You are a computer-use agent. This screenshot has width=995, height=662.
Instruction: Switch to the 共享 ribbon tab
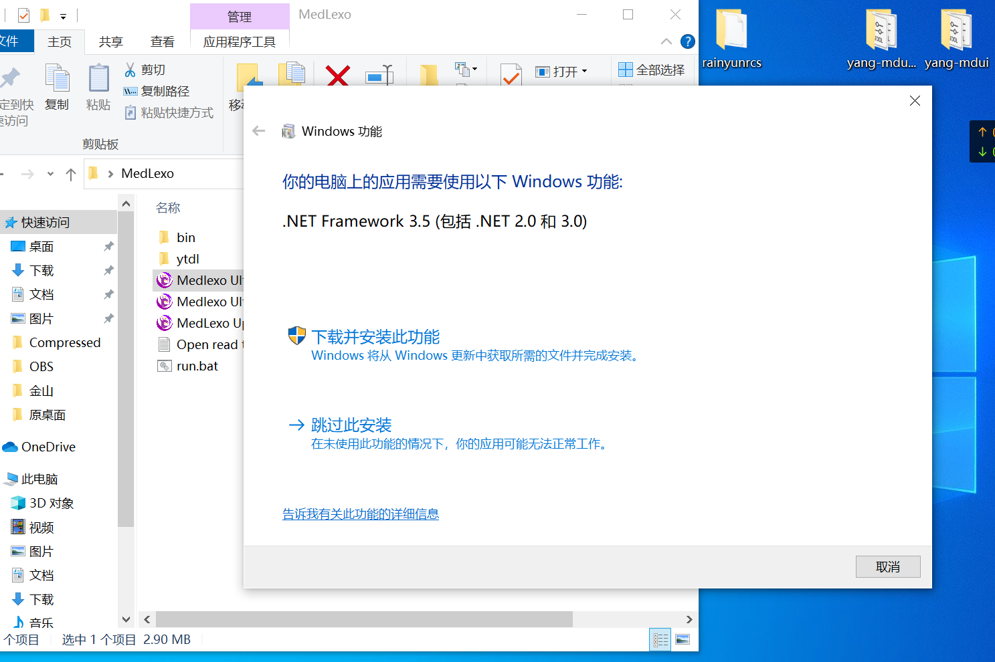(x=111, y=41)
